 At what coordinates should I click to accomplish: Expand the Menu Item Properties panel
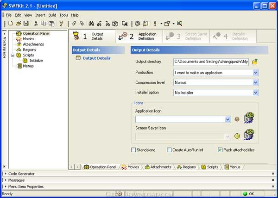click(x=6, y=186)
